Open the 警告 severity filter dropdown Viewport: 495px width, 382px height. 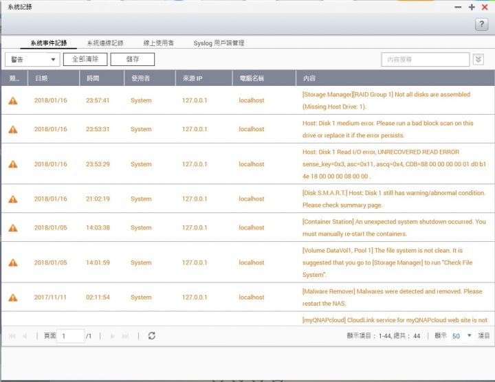(x=32, y=59)
